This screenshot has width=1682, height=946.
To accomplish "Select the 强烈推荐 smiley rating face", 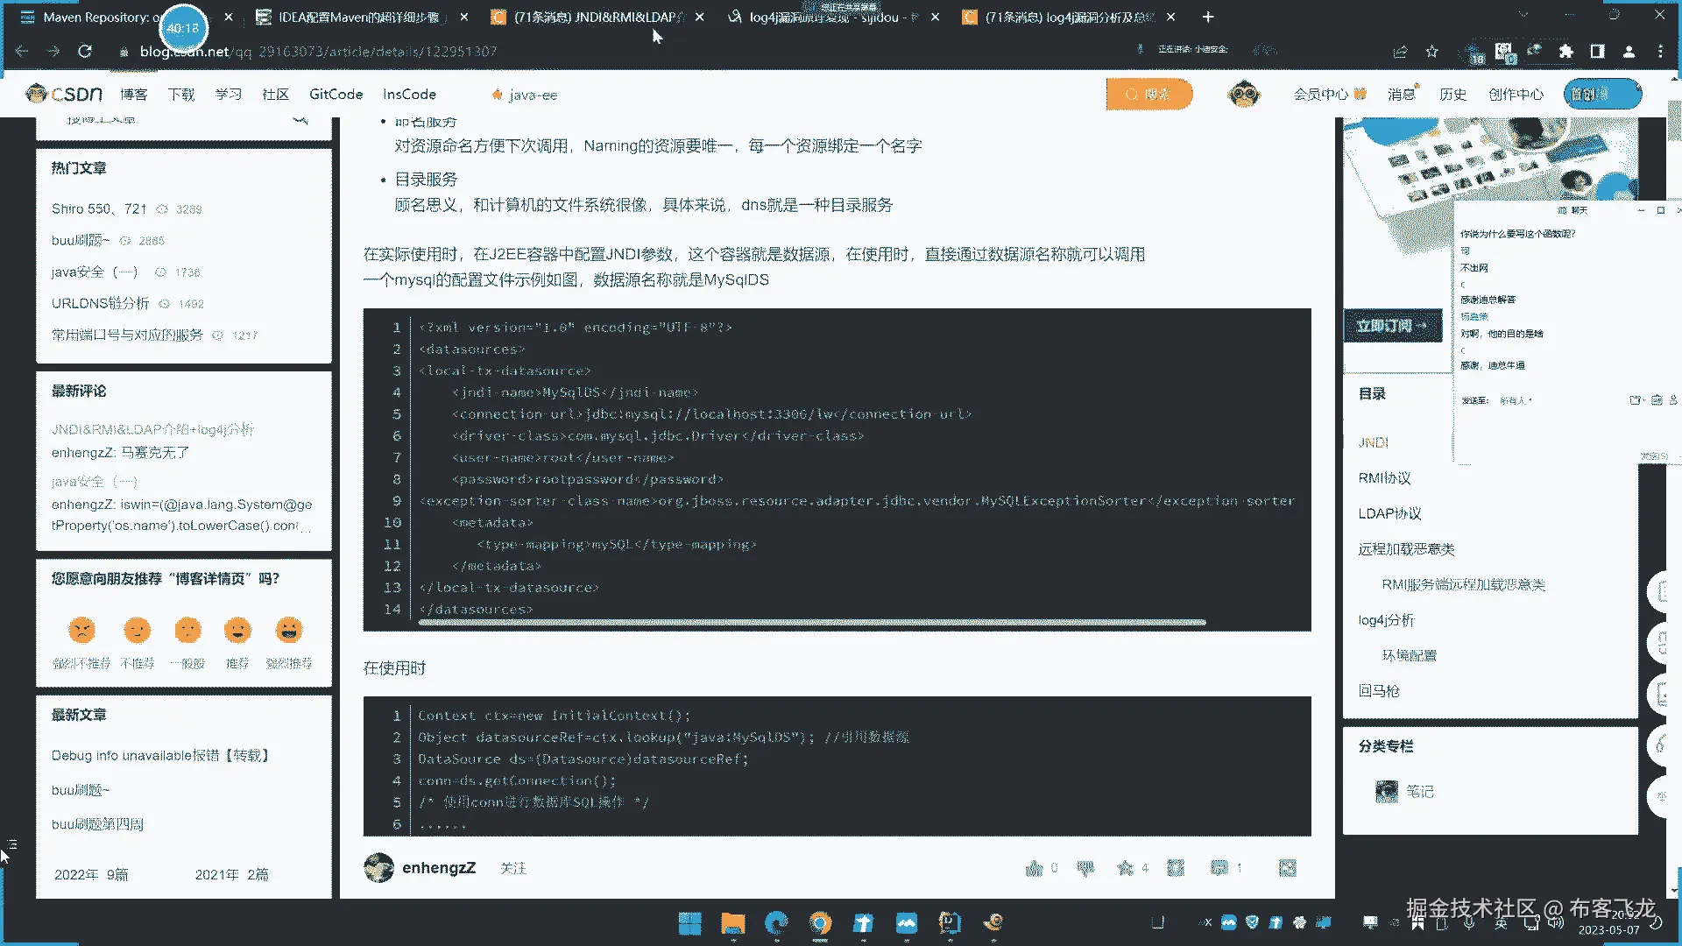I will click(289, 630).
